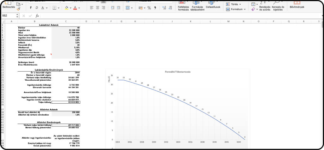Center align the cell text

click(x=98, y=8)
